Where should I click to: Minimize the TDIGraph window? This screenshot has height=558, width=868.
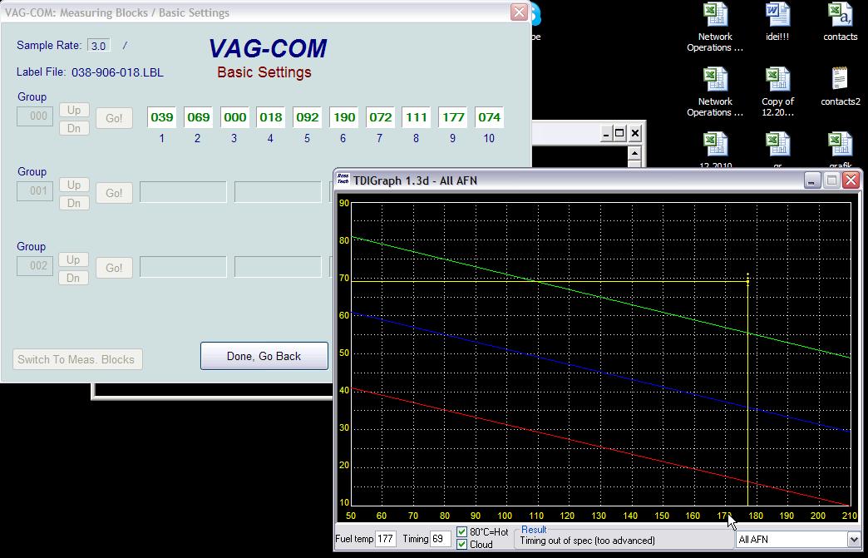tap(812, 180)
